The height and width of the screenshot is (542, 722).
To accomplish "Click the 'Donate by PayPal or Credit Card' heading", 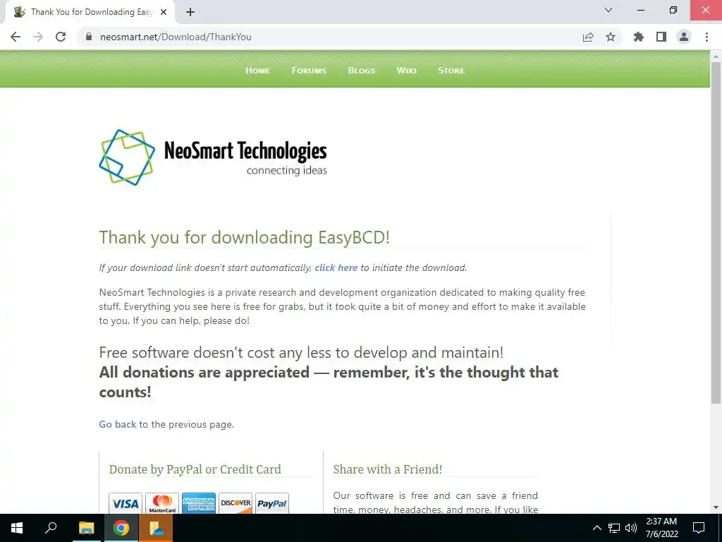I will point(195,469).
